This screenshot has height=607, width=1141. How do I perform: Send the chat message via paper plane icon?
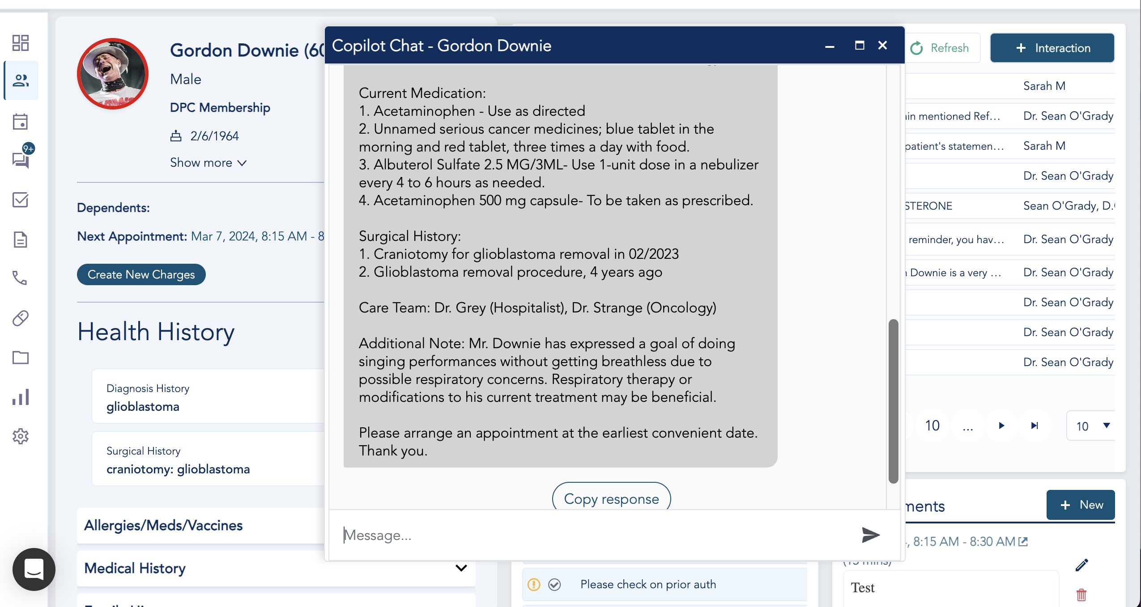pos(870,535)
